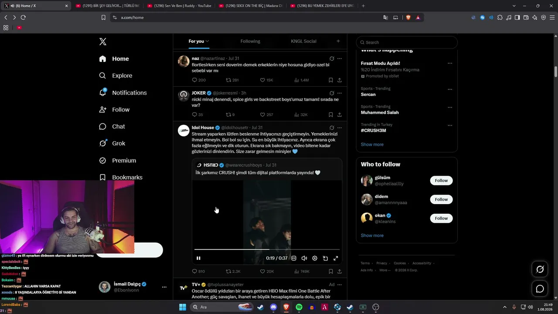The image size is (558, 314).
Task: Open options for Muhammed Salah trend
Action: (x=450, y=107)
